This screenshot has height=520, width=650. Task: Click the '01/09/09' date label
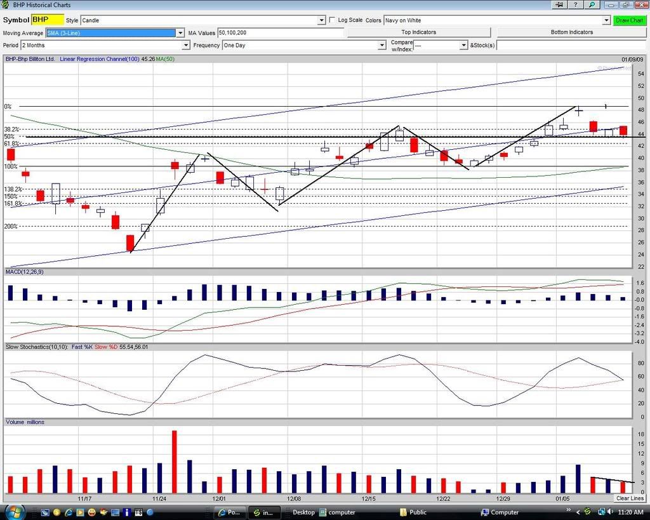[x=632, y=59]
